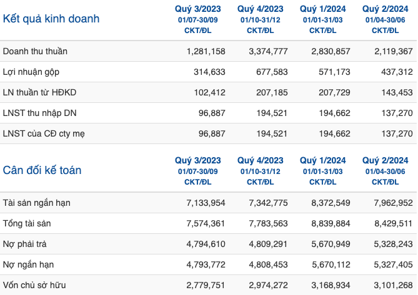The image size is (418, 295).
Task: Click the 3,374,777 revenue value for Quý 4/2023
Action: click(269, 51)
